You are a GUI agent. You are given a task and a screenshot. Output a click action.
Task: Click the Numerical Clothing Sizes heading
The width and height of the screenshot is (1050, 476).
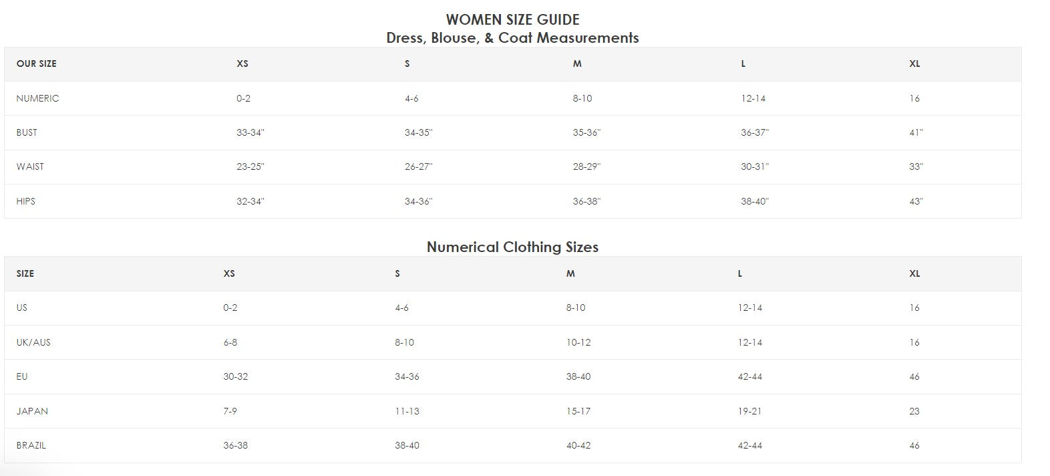pos(512,247)
